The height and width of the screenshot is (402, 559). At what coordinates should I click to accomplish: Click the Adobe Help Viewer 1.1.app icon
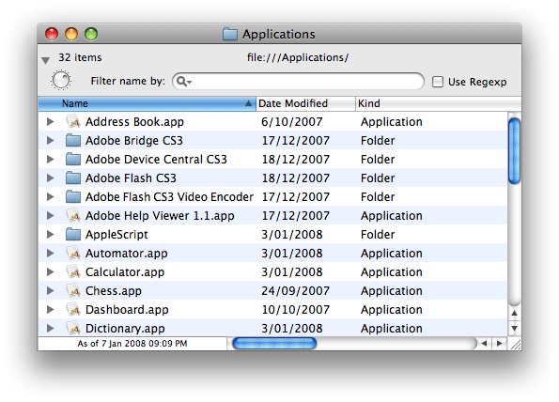(x=73, y=216)
